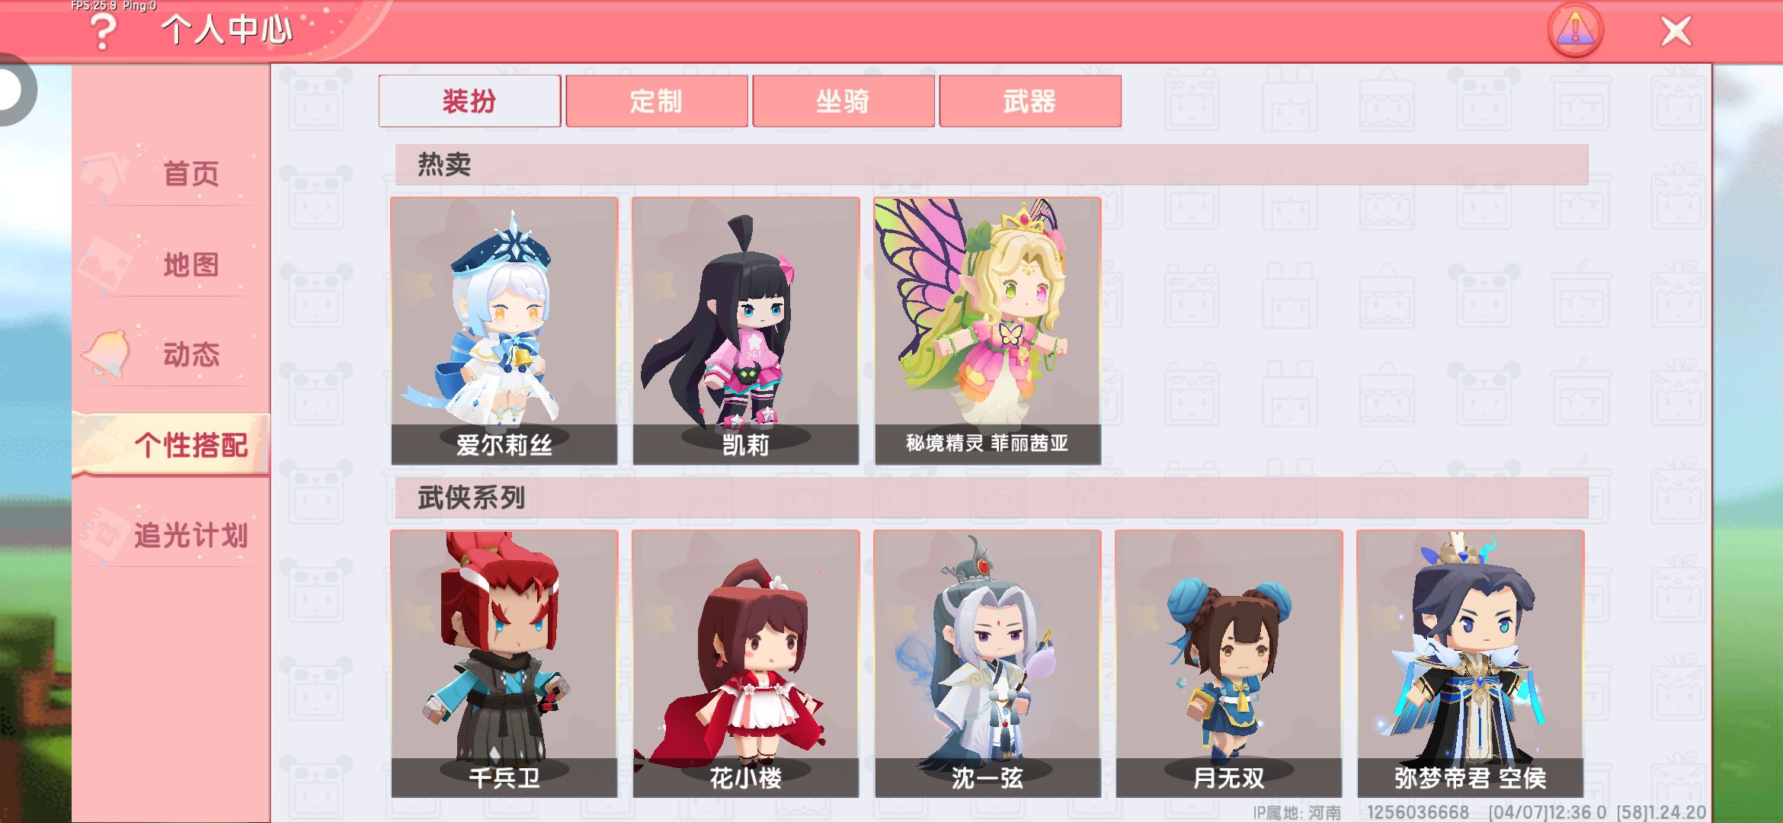Switch to the 武器 weapons tab
This screenshot has height=823, width=1783.
[x=1029, y=101]
